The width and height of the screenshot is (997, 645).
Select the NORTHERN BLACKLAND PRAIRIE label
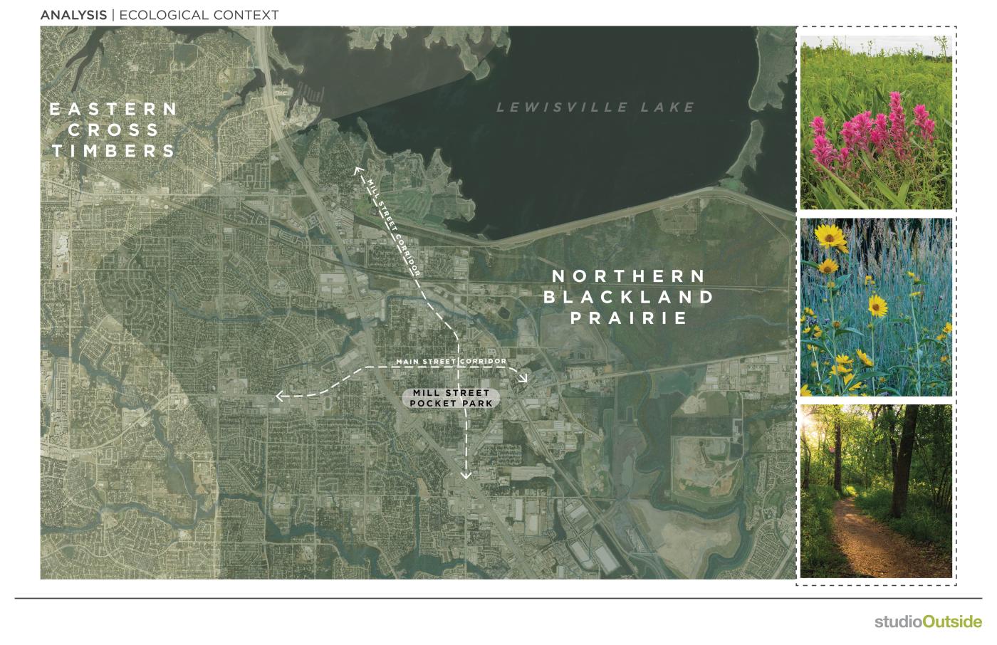click(x=629, y=297)
